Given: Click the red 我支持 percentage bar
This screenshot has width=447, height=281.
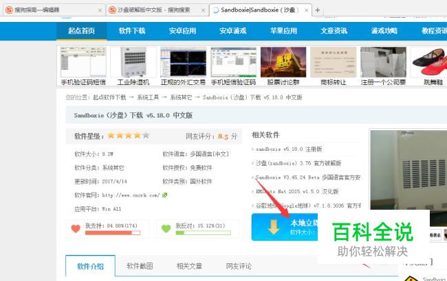Looking at the screenshot, I should tap(113, 233).
